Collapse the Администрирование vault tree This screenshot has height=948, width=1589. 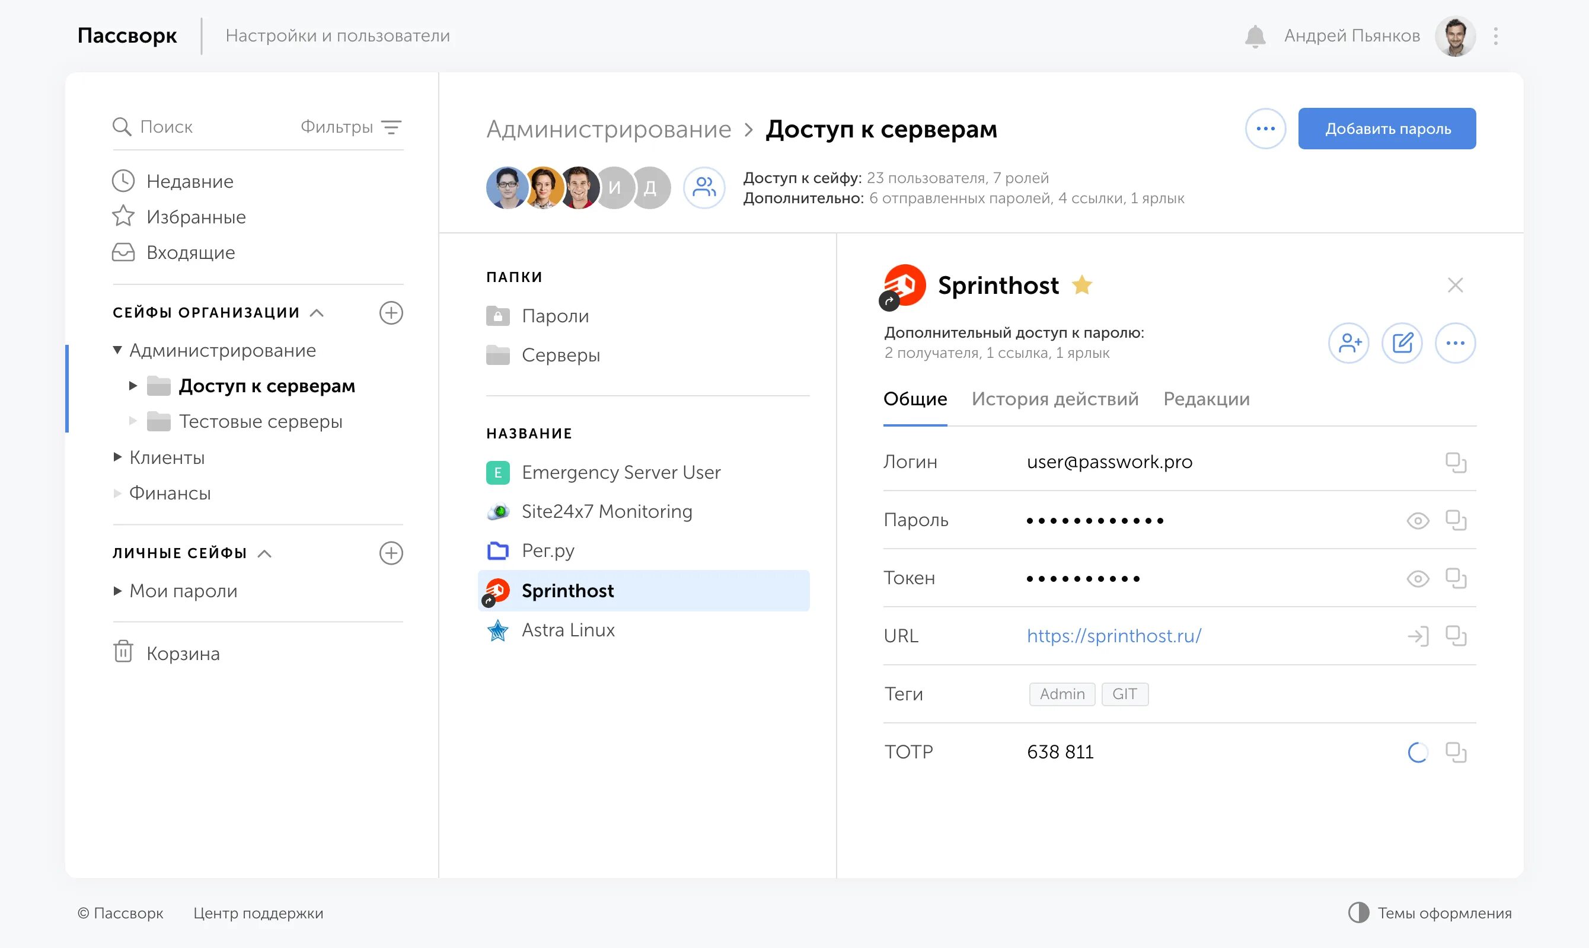click(117, 350)
